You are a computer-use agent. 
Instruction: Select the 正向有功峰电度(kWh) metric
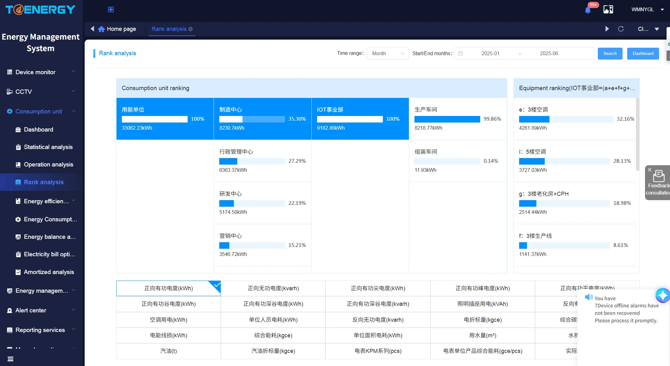click(x=483, y=288)
